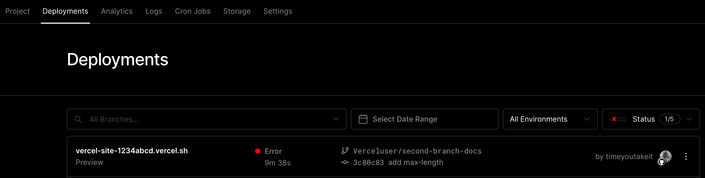Open deployment vercel-site-1234abcd.vercel.sh
This screenshot has height=178, width=705.
(x=132, y=151)
